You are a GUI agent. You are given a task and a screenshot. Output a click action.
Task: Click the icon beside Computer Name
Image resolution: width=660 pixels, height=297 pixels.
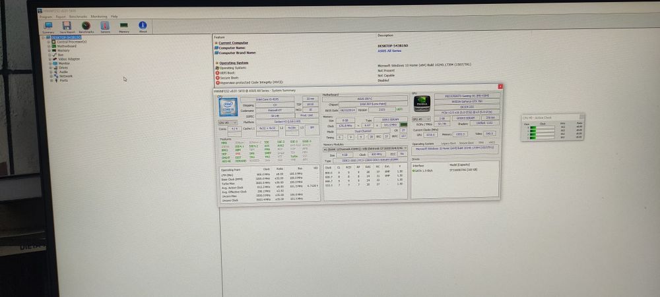click(216, 48)
